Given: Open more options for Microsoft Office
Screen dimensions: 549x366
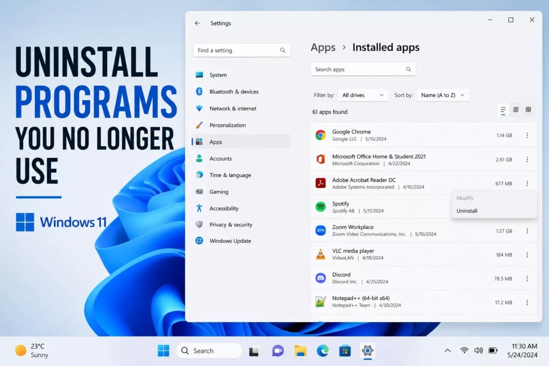Looking at the screenshot, I should pyautogui.click(x=527, y=160).
